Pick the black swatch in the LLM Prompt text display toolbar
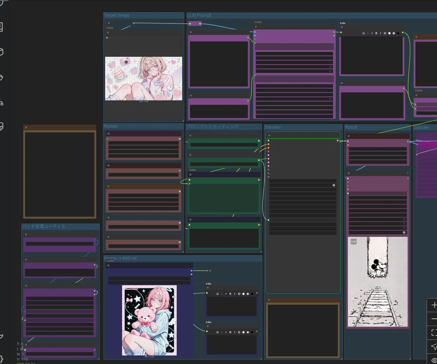437x364 pixels. 398,33
